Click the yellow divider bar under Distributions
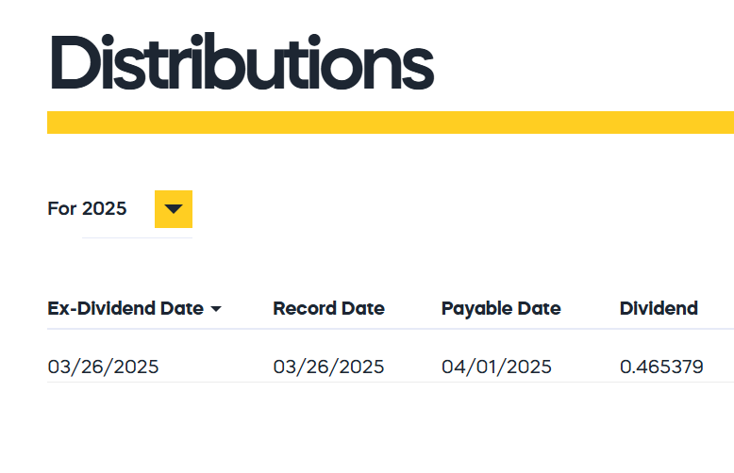 [x=391, y=122]
